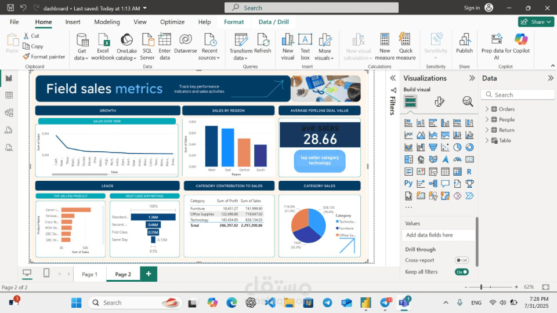
Task: Add the R script visual
Action: click(x=469, y=172)
